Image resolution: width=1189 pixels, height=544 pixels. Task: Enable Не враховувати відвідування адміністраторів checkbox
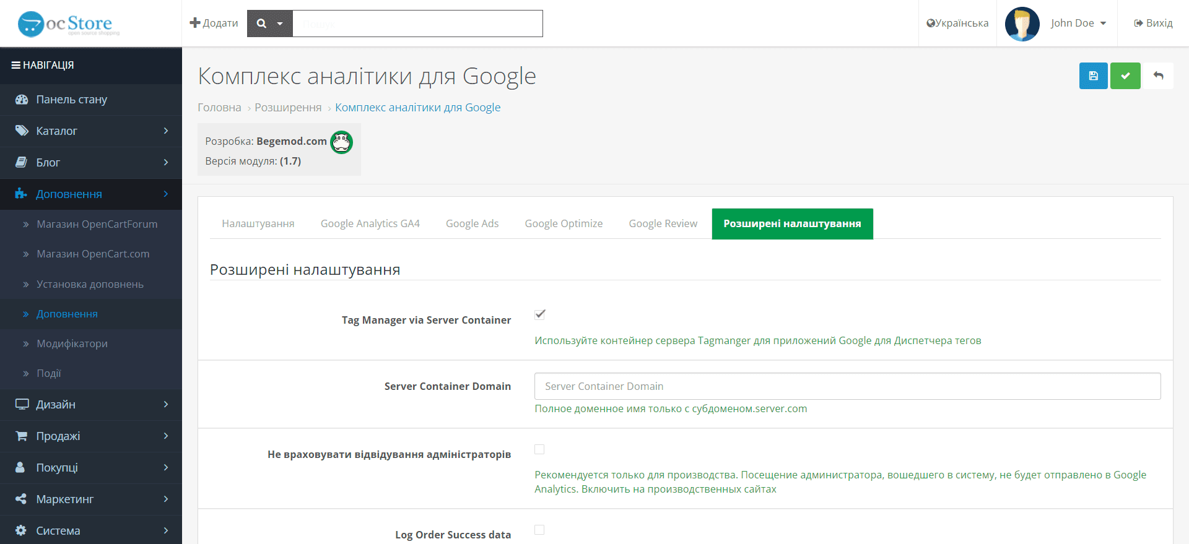click(x=539, y=449)
